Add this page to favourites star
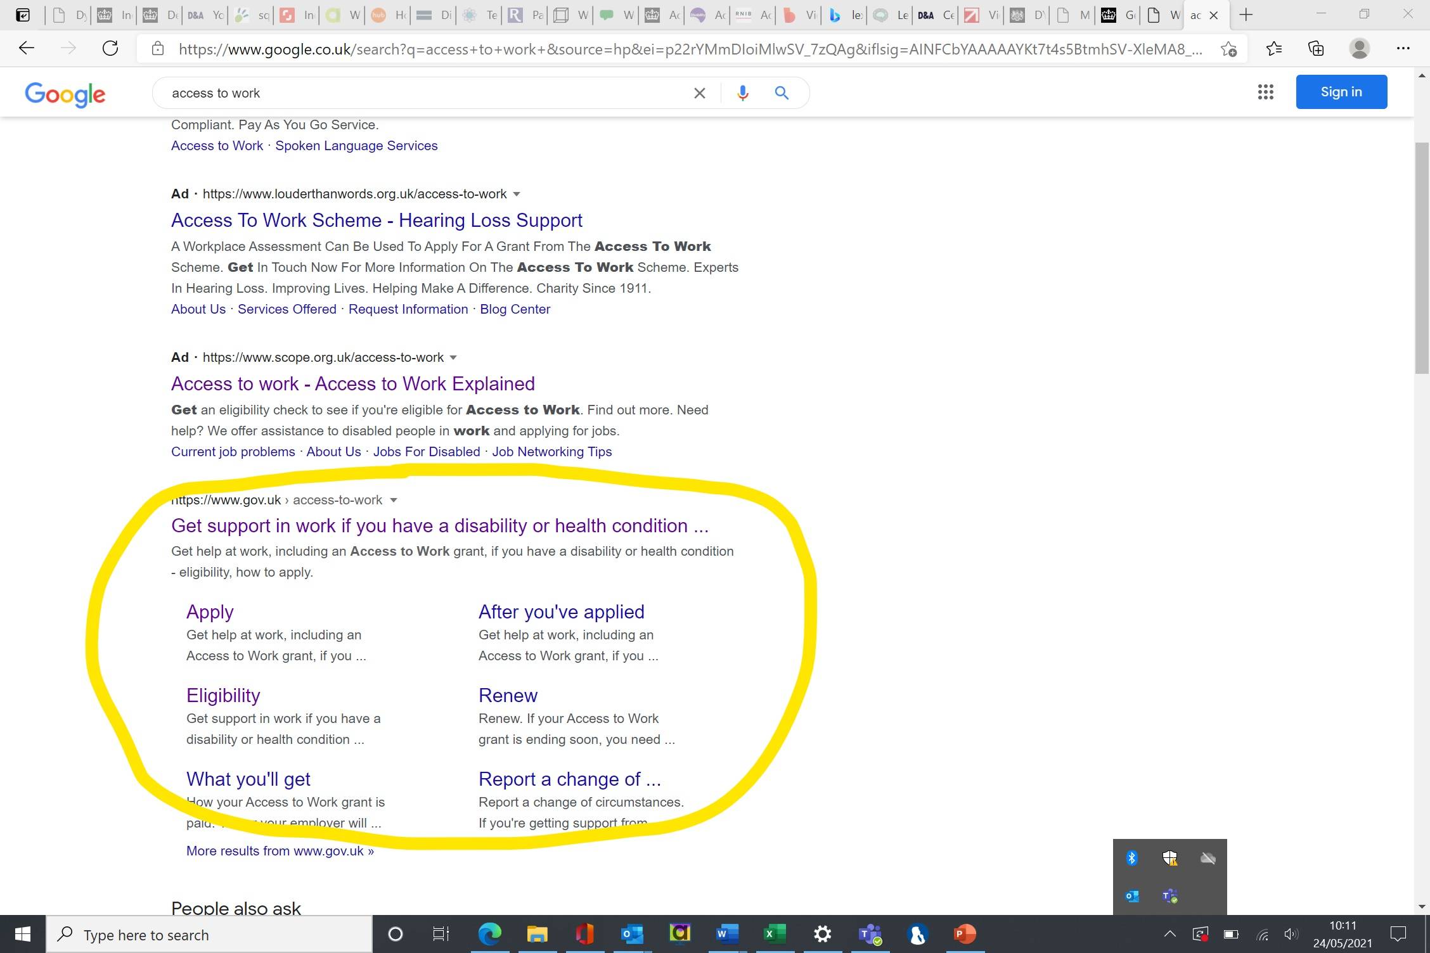1430x953 pixels. (x=1228, y=49)
